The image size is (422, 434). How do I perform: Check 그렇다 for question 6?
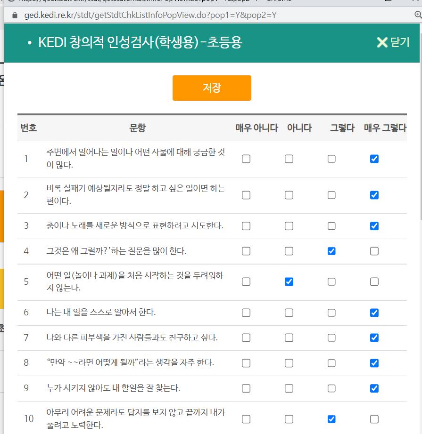(331, 313)
